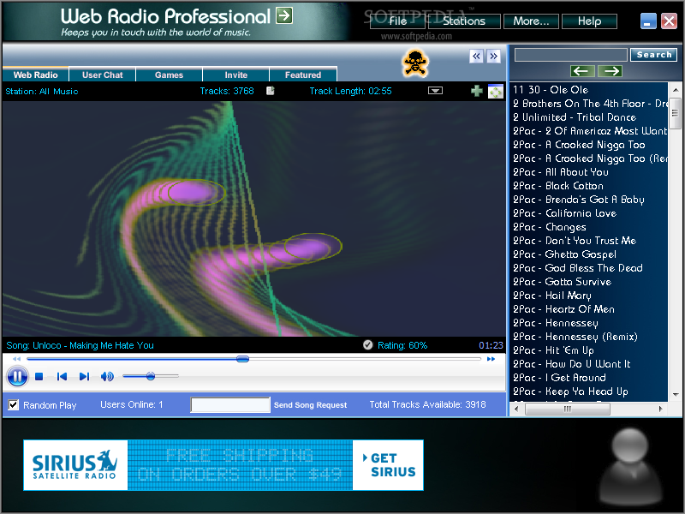Click the Search button
Screen dimensions: 685x514
tap(653, 55)
